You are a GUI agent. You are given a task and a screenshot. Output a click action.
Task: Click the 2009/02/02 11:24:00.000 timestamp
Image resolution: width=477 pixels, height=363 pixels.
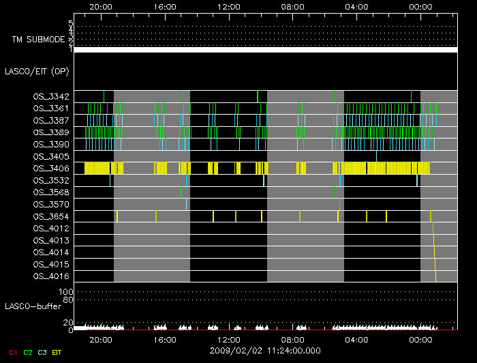pos(265,351)
